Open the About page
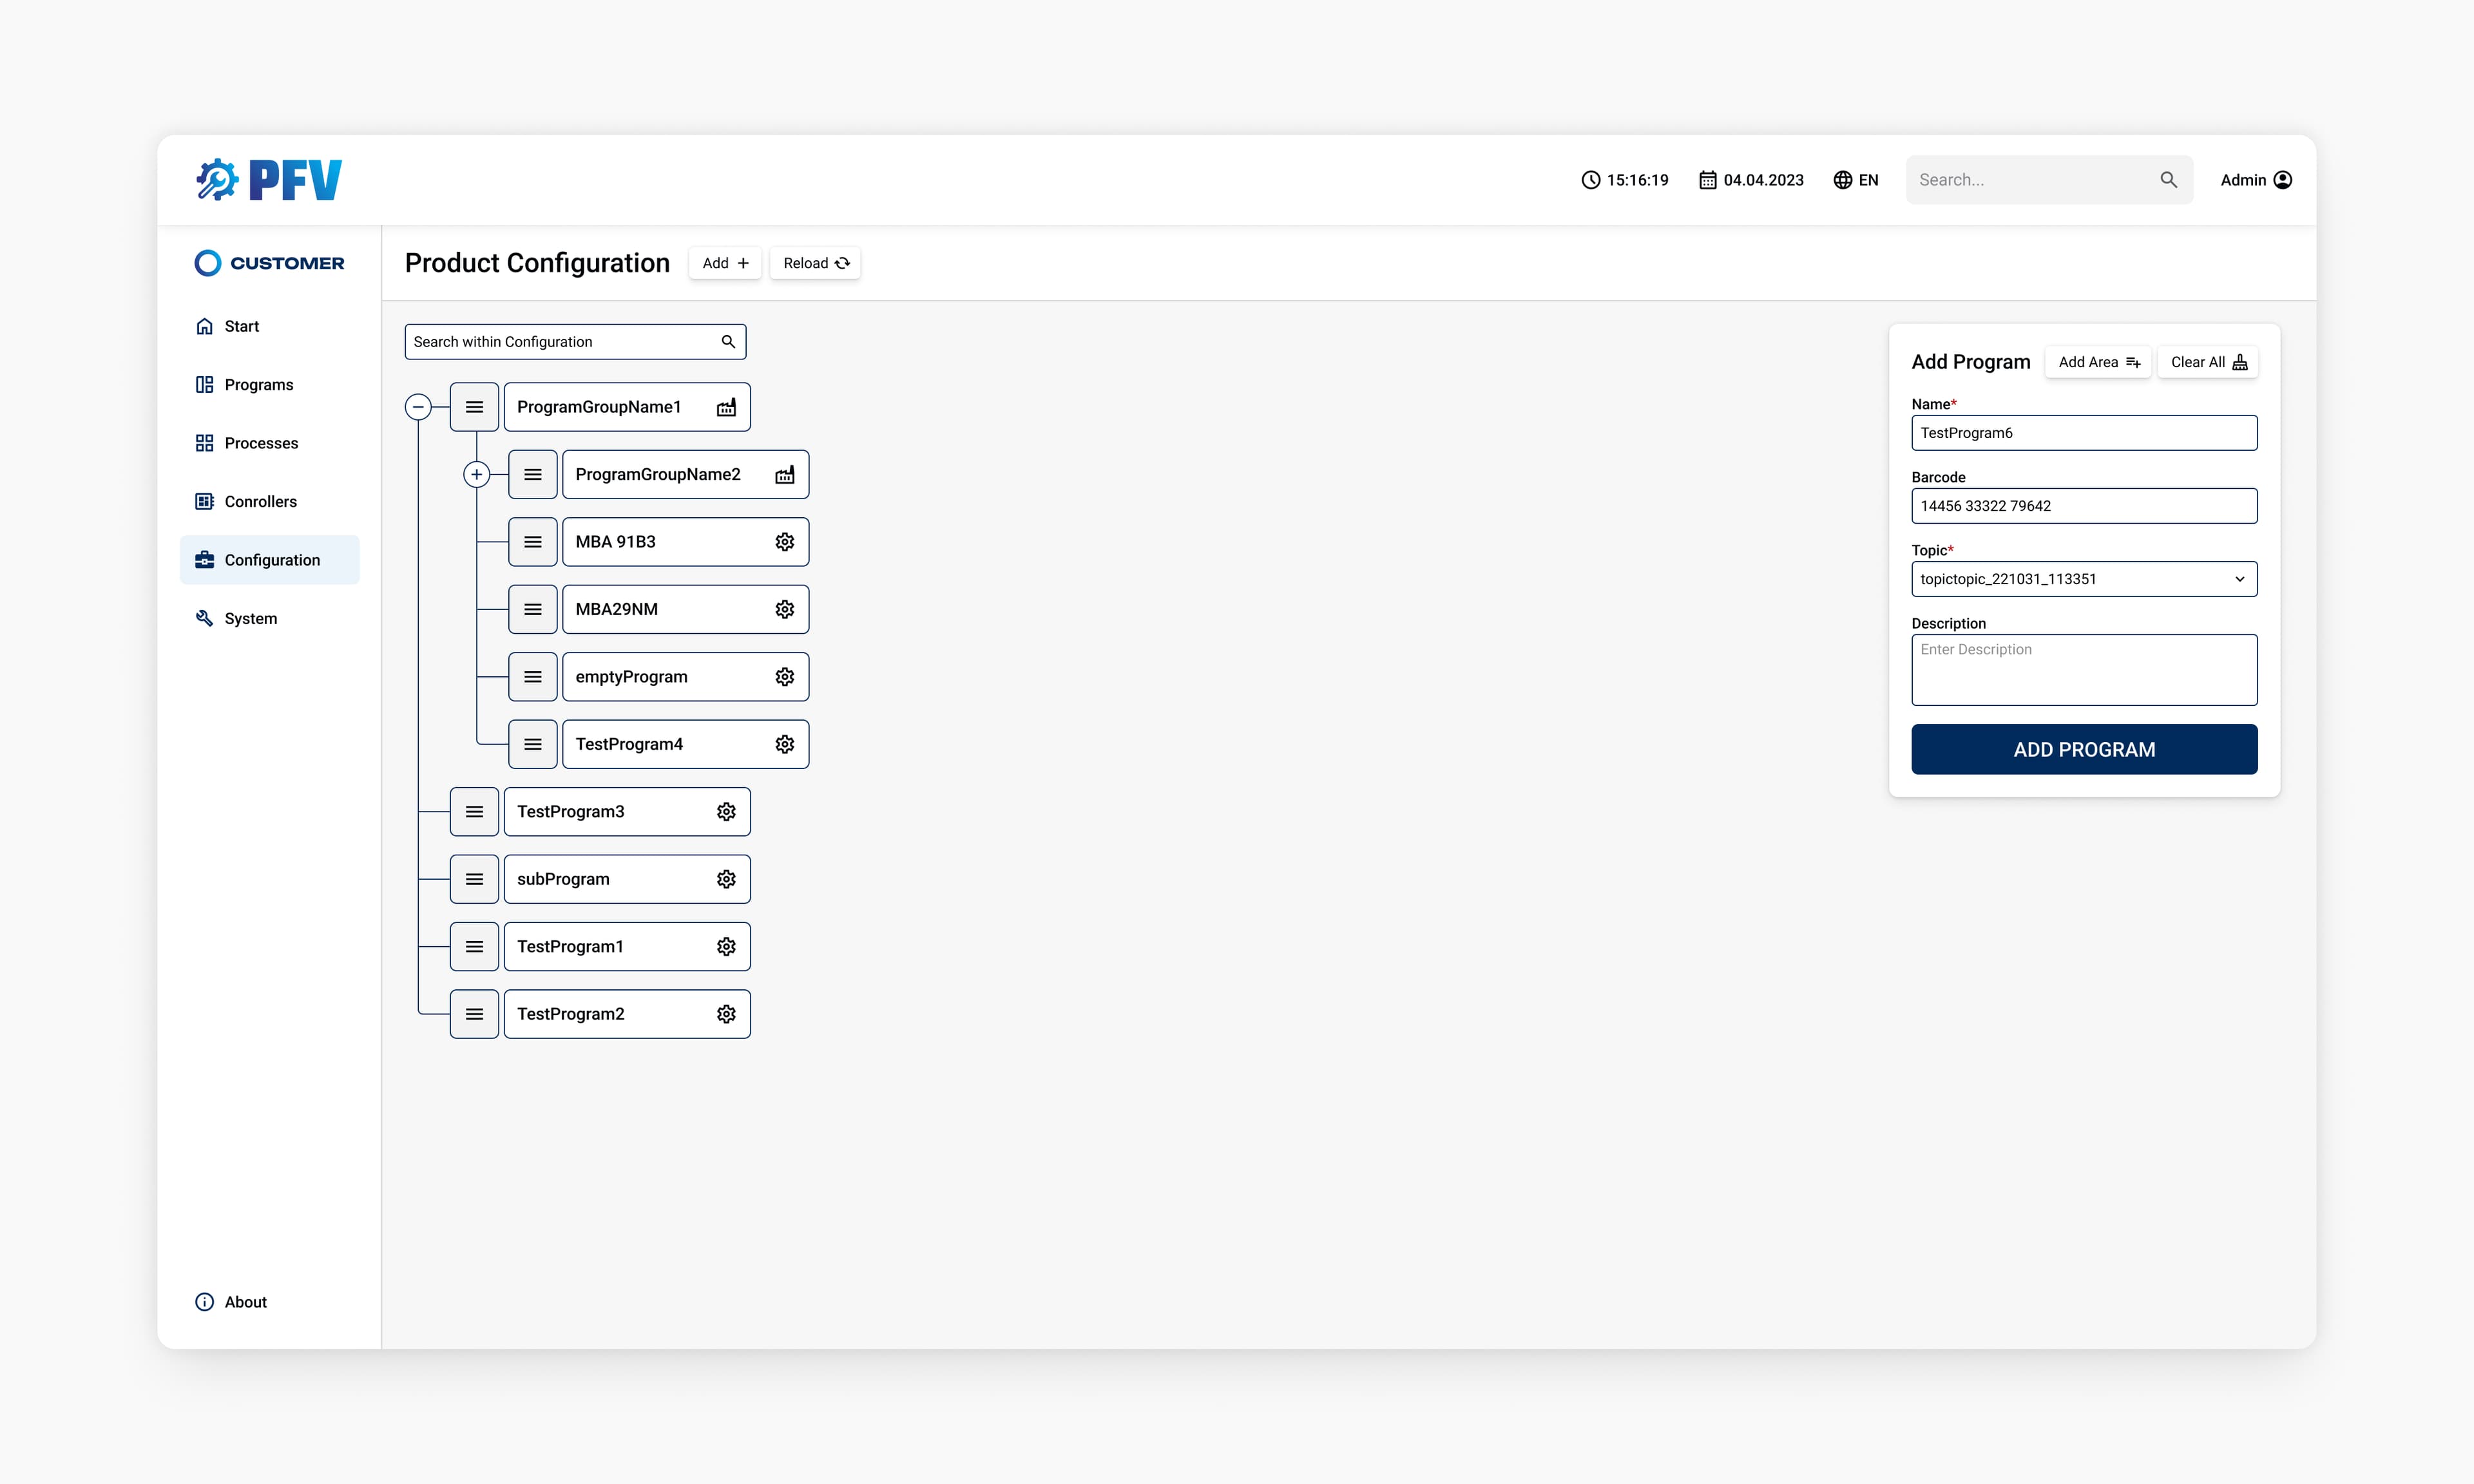This screenshot has height=1484, width=2474. [231, 1302]
